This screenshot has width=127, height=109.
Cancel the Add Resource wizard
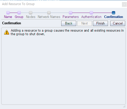(x=118, y=23)
